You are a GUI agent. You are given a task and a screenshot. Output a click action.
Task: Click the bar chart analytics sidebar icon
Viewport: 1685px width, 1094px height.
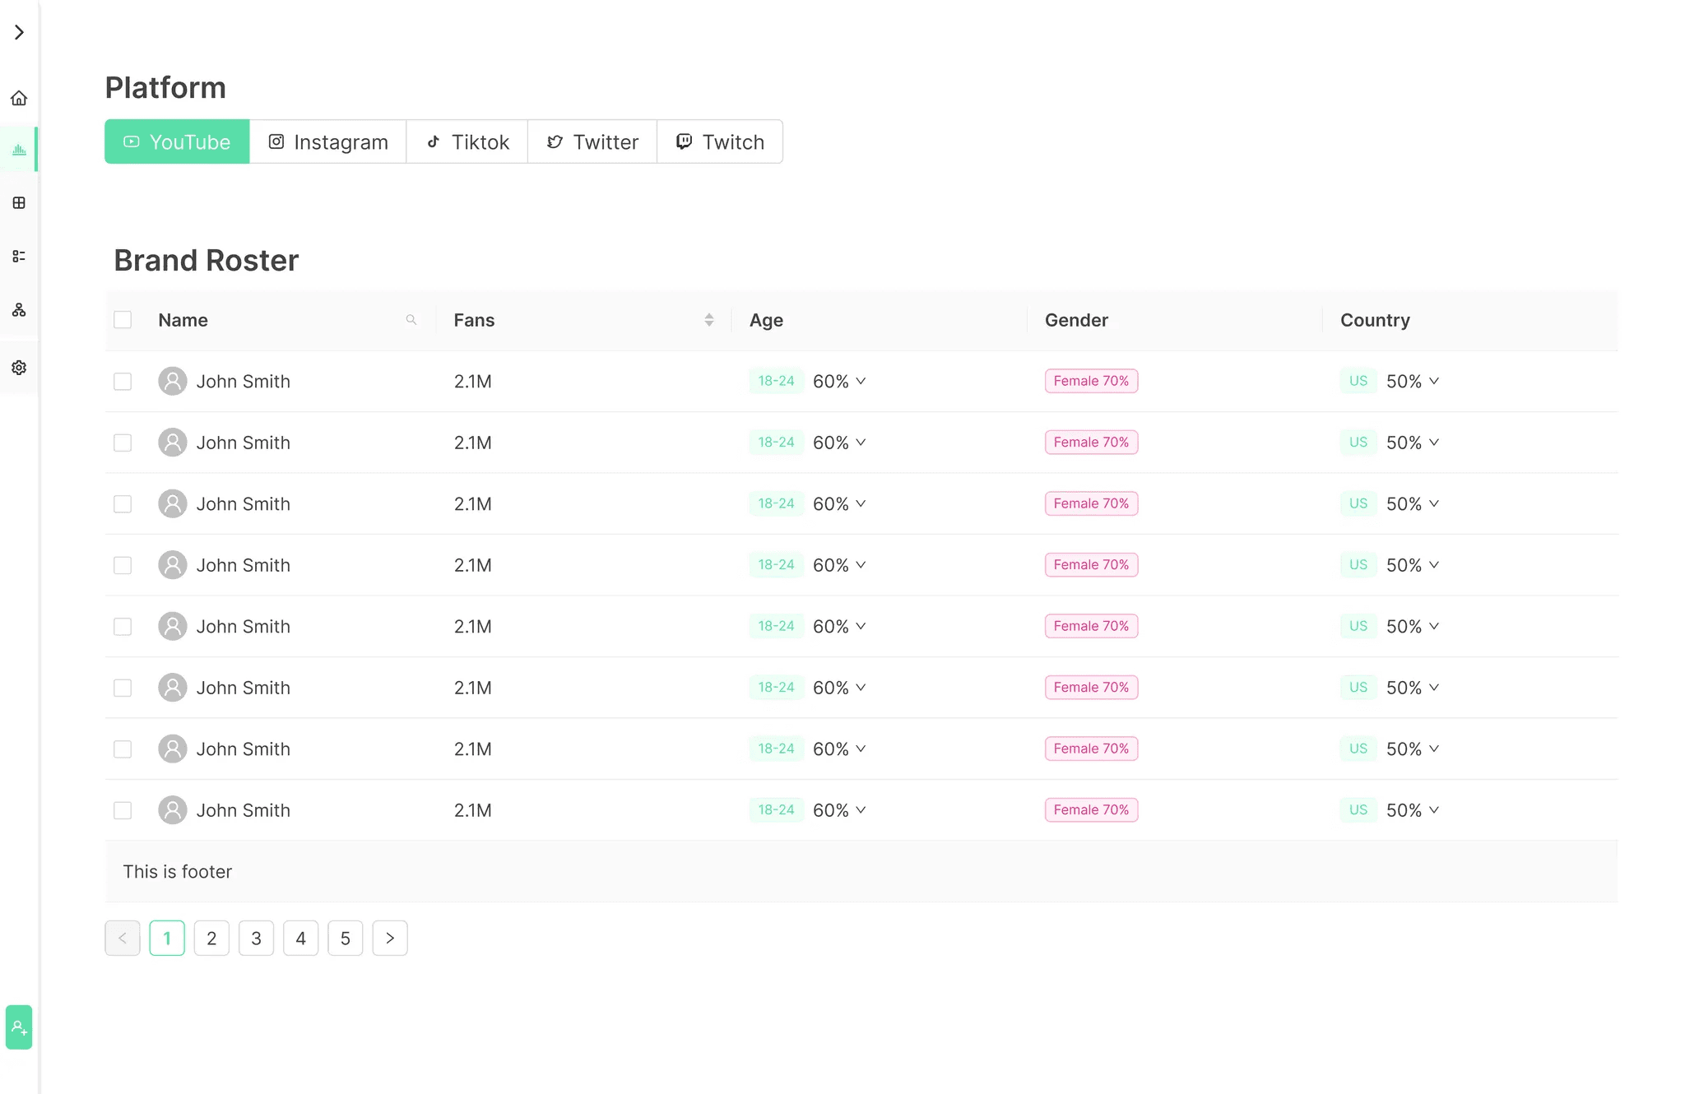[19, 150]
